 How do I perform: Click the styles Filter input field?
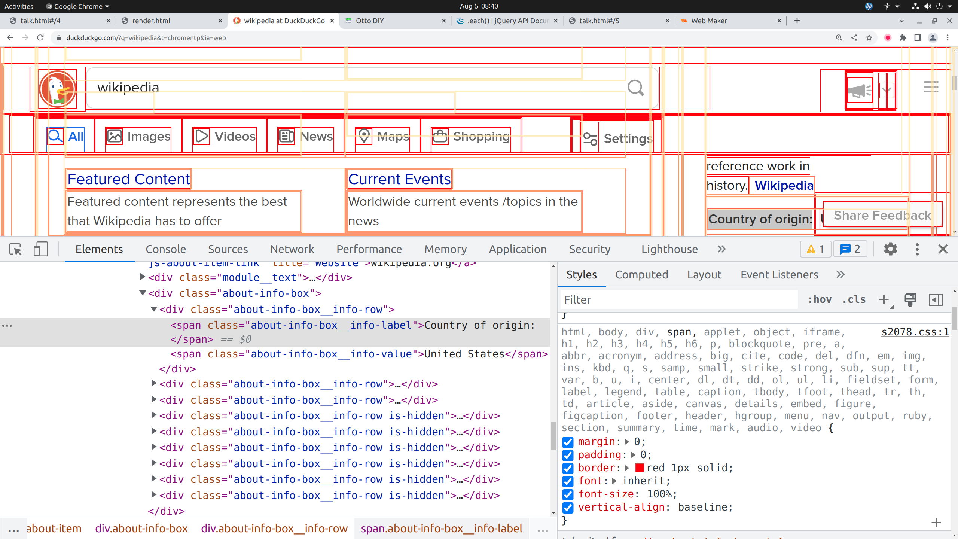tap(677, 299)
